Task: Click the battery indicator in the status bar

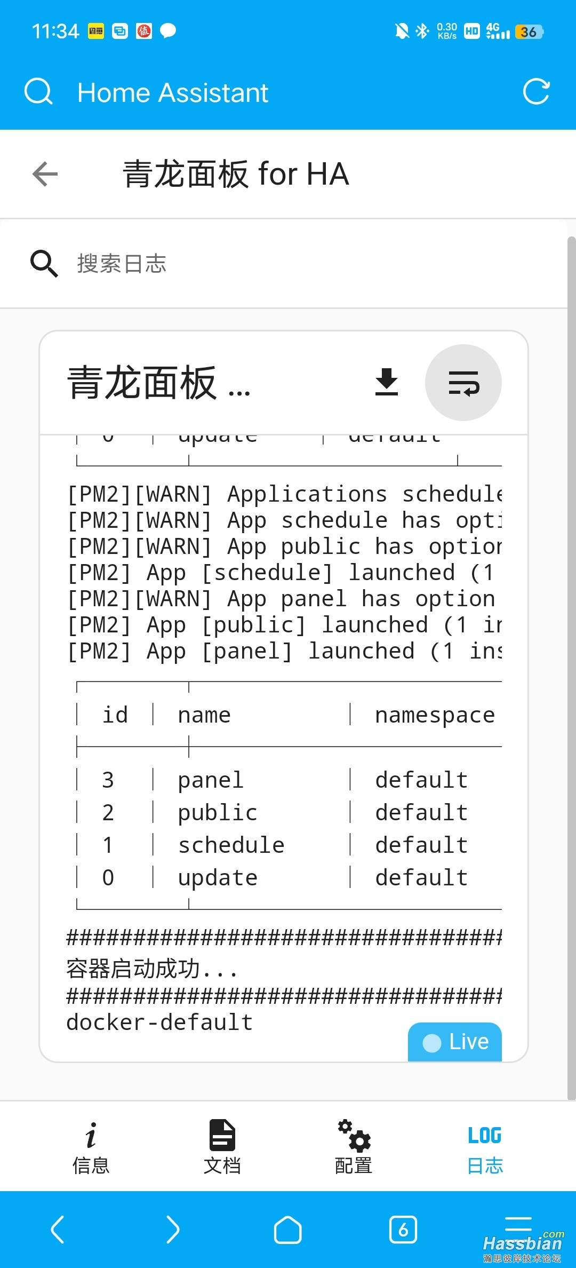Action: coord(529,32)
